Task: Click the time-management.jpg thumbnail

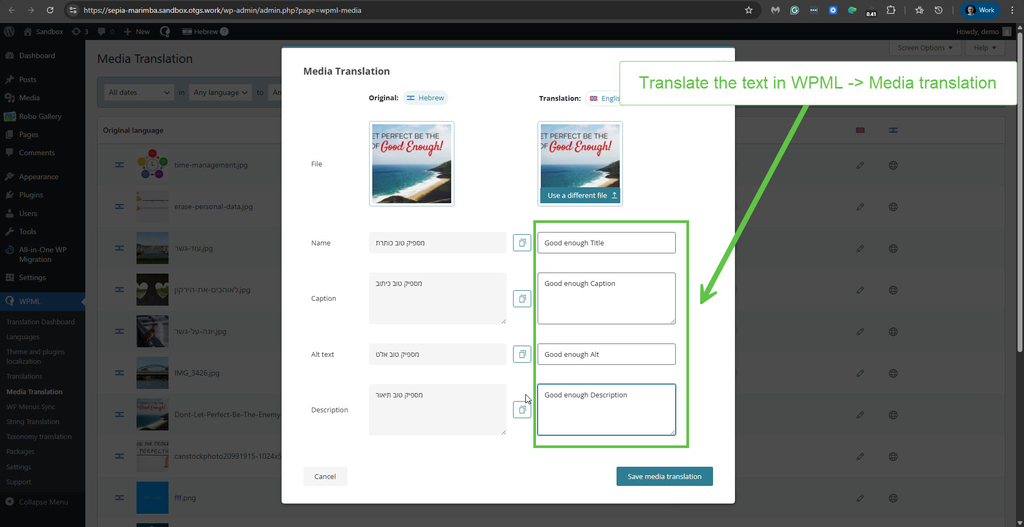Action: tap(153, 165)
